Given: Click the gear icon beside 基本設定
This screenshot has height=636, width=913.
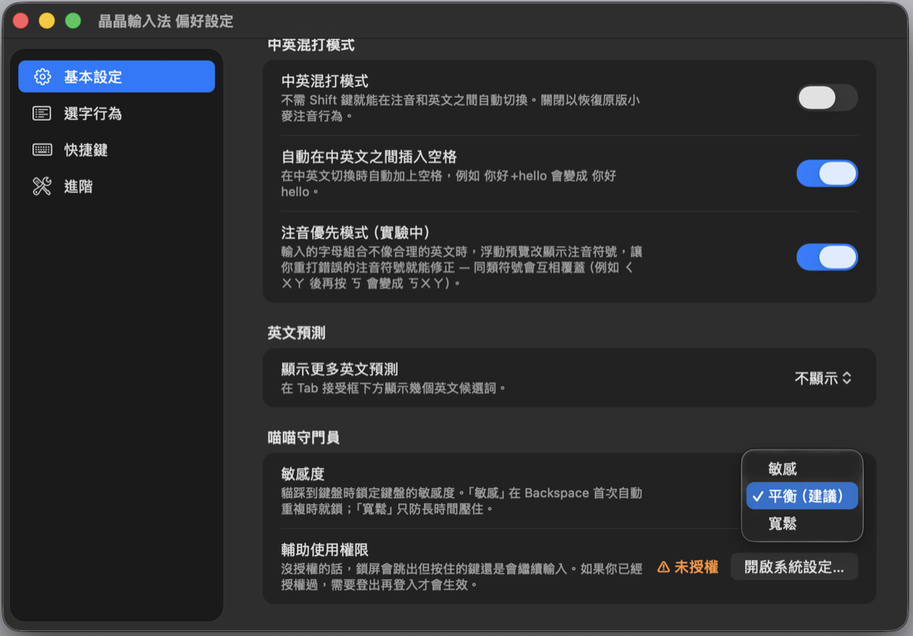Looking at the screenshot, I should pyautogui.click(x=42, y=77).
